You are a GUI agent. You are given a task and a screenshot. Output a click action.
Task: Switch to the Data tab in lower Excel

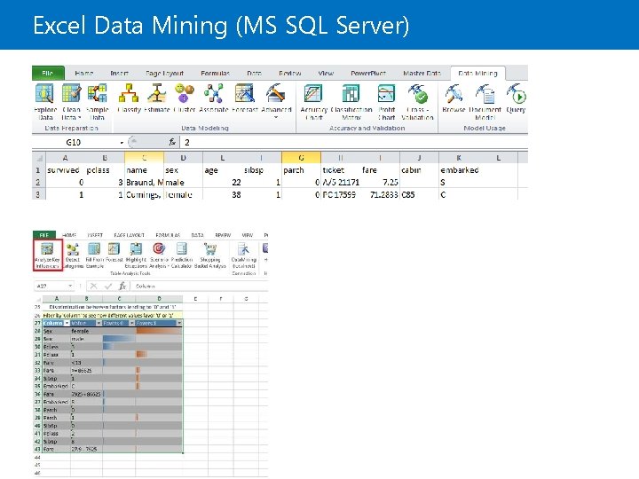point(197,235)
